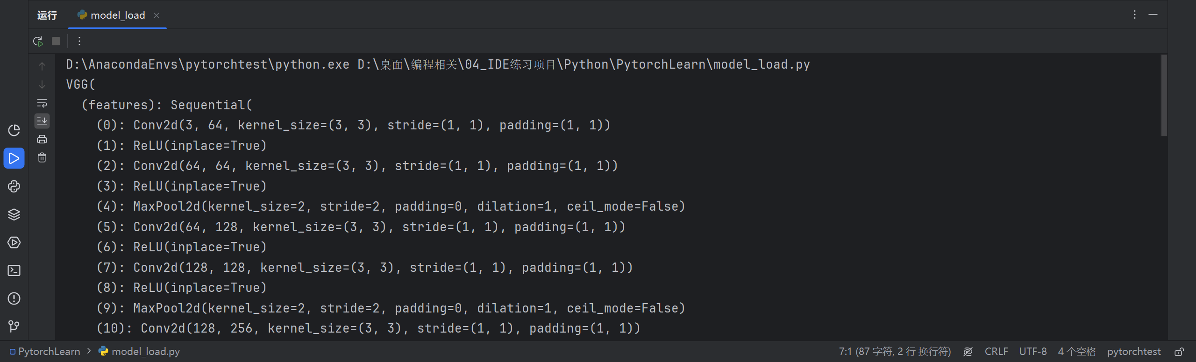Screen dimensions: 1196x362
Task: Click the '(features): Sequential(' line
Action: [167, 105]
